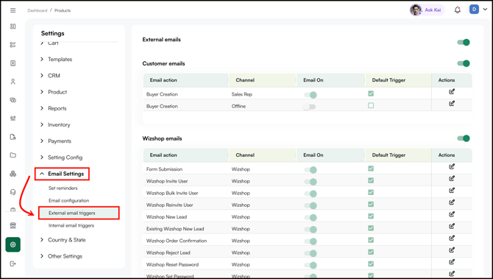Edit the Wizshop Reject Lead action
This screenshot has height=279, width=493.
(x=452, y=250)
